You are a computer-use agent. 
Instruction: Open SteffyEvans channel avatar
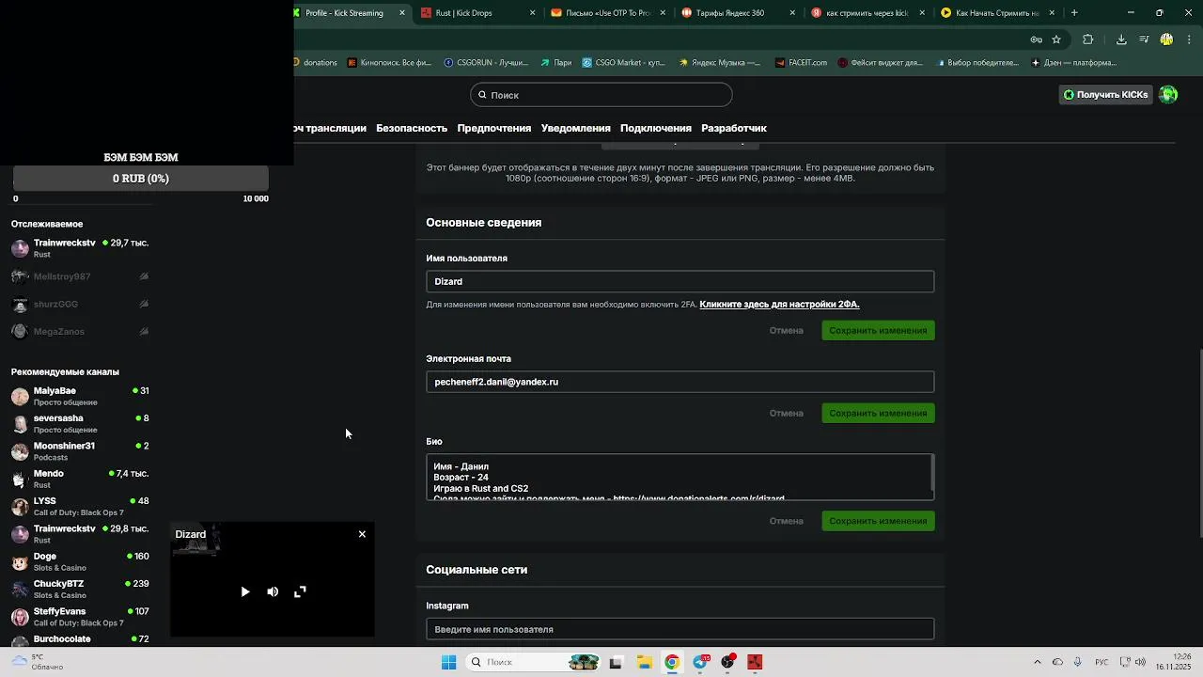(x=20, y=617)
